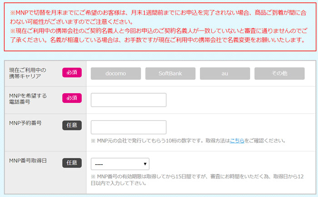Click the note about 10桁の数字
The height and width of the screenshot is (197, 318).
point(188,141)
